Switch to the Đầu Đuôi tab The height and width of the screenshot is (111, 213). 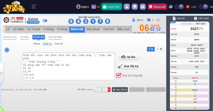tap(93, 29)
